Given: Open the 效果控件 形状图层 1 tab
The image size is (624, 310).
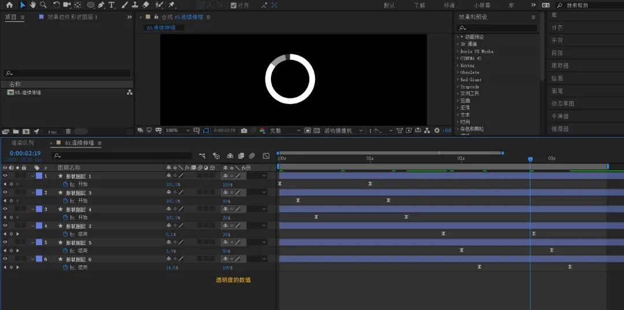Looking at the screenshot, I should point(72,17).
